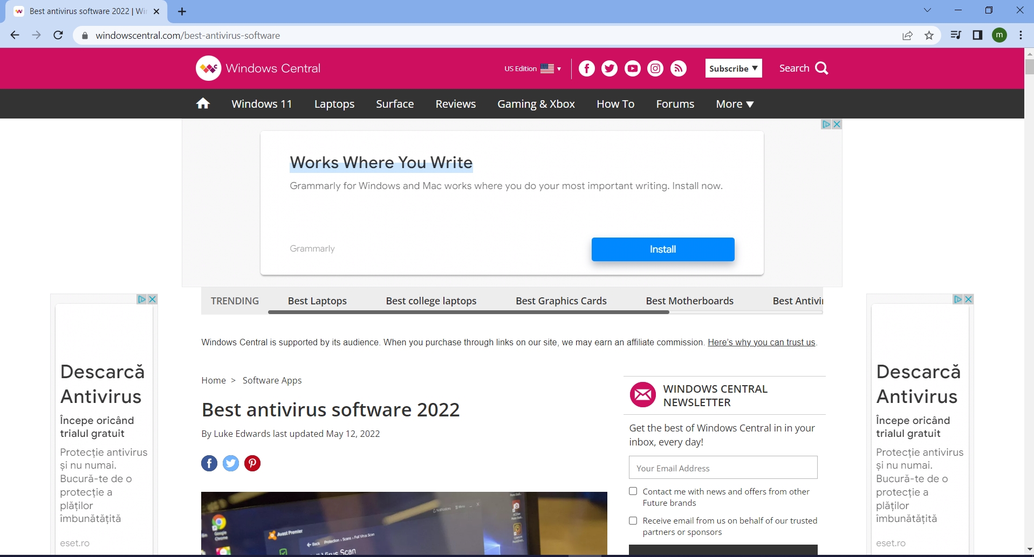Open Windows Central Facebook page icon
The height and width of the screenshot is (557, 1034).
(x=587, y=68)
